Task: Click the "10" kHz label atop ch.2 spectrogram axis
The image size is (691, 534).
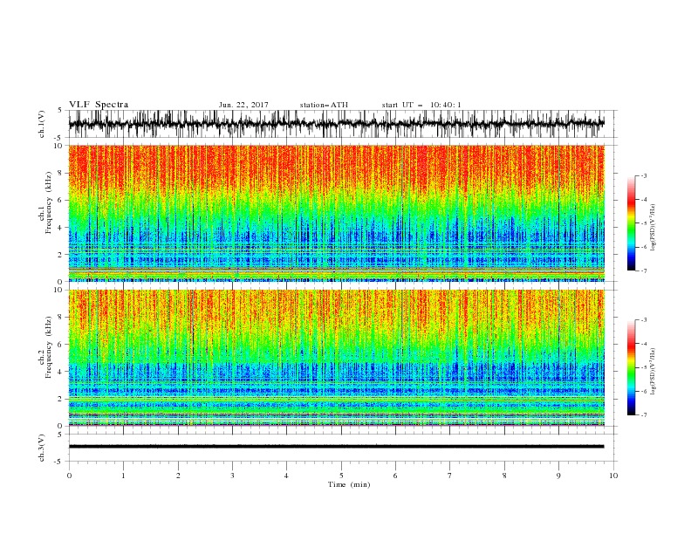Action: click(59, 290)
